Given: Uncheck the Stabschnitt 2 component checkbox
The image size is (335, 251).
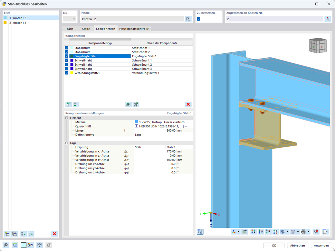Looking at the screenshot, I should coord(67,52).
